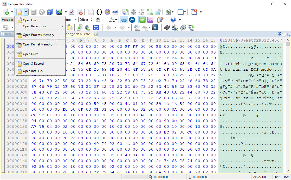Screen dimensions: 291x180
Task: Open the Auto column width combo box
Action: pos(72,20)
